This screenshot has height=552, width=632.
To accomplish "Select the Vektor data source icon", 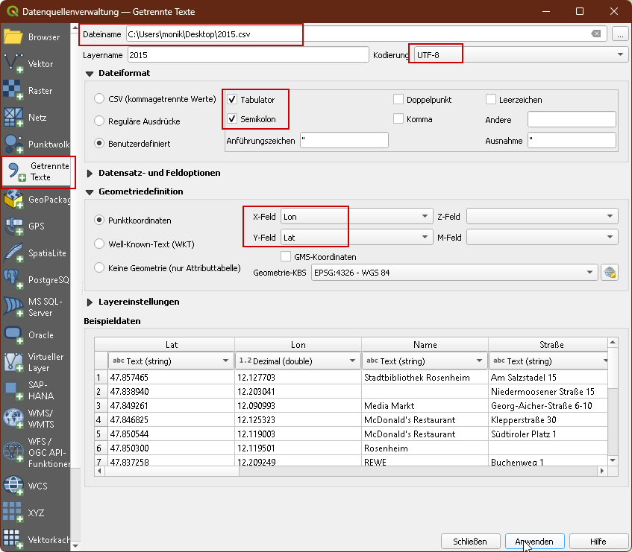I will pyautogui.click(x=14, y=64).
